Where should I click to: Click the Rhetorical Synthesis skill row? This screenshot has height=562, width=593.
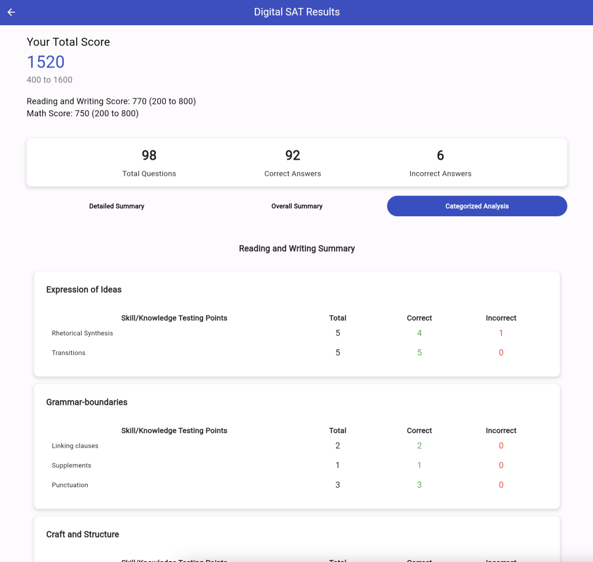point(83,334)
